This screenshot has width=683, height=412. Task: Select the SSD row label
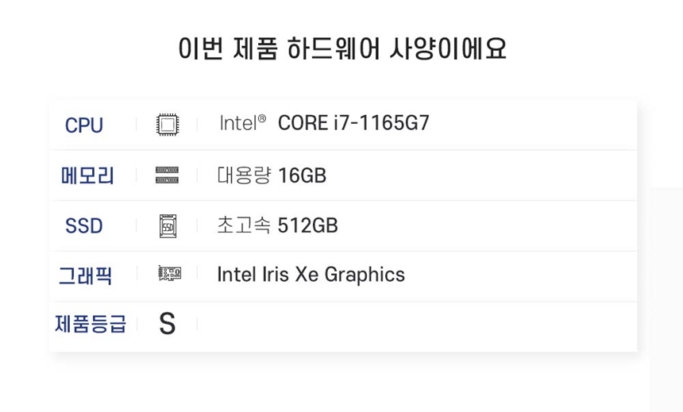(x=84, y=226)
